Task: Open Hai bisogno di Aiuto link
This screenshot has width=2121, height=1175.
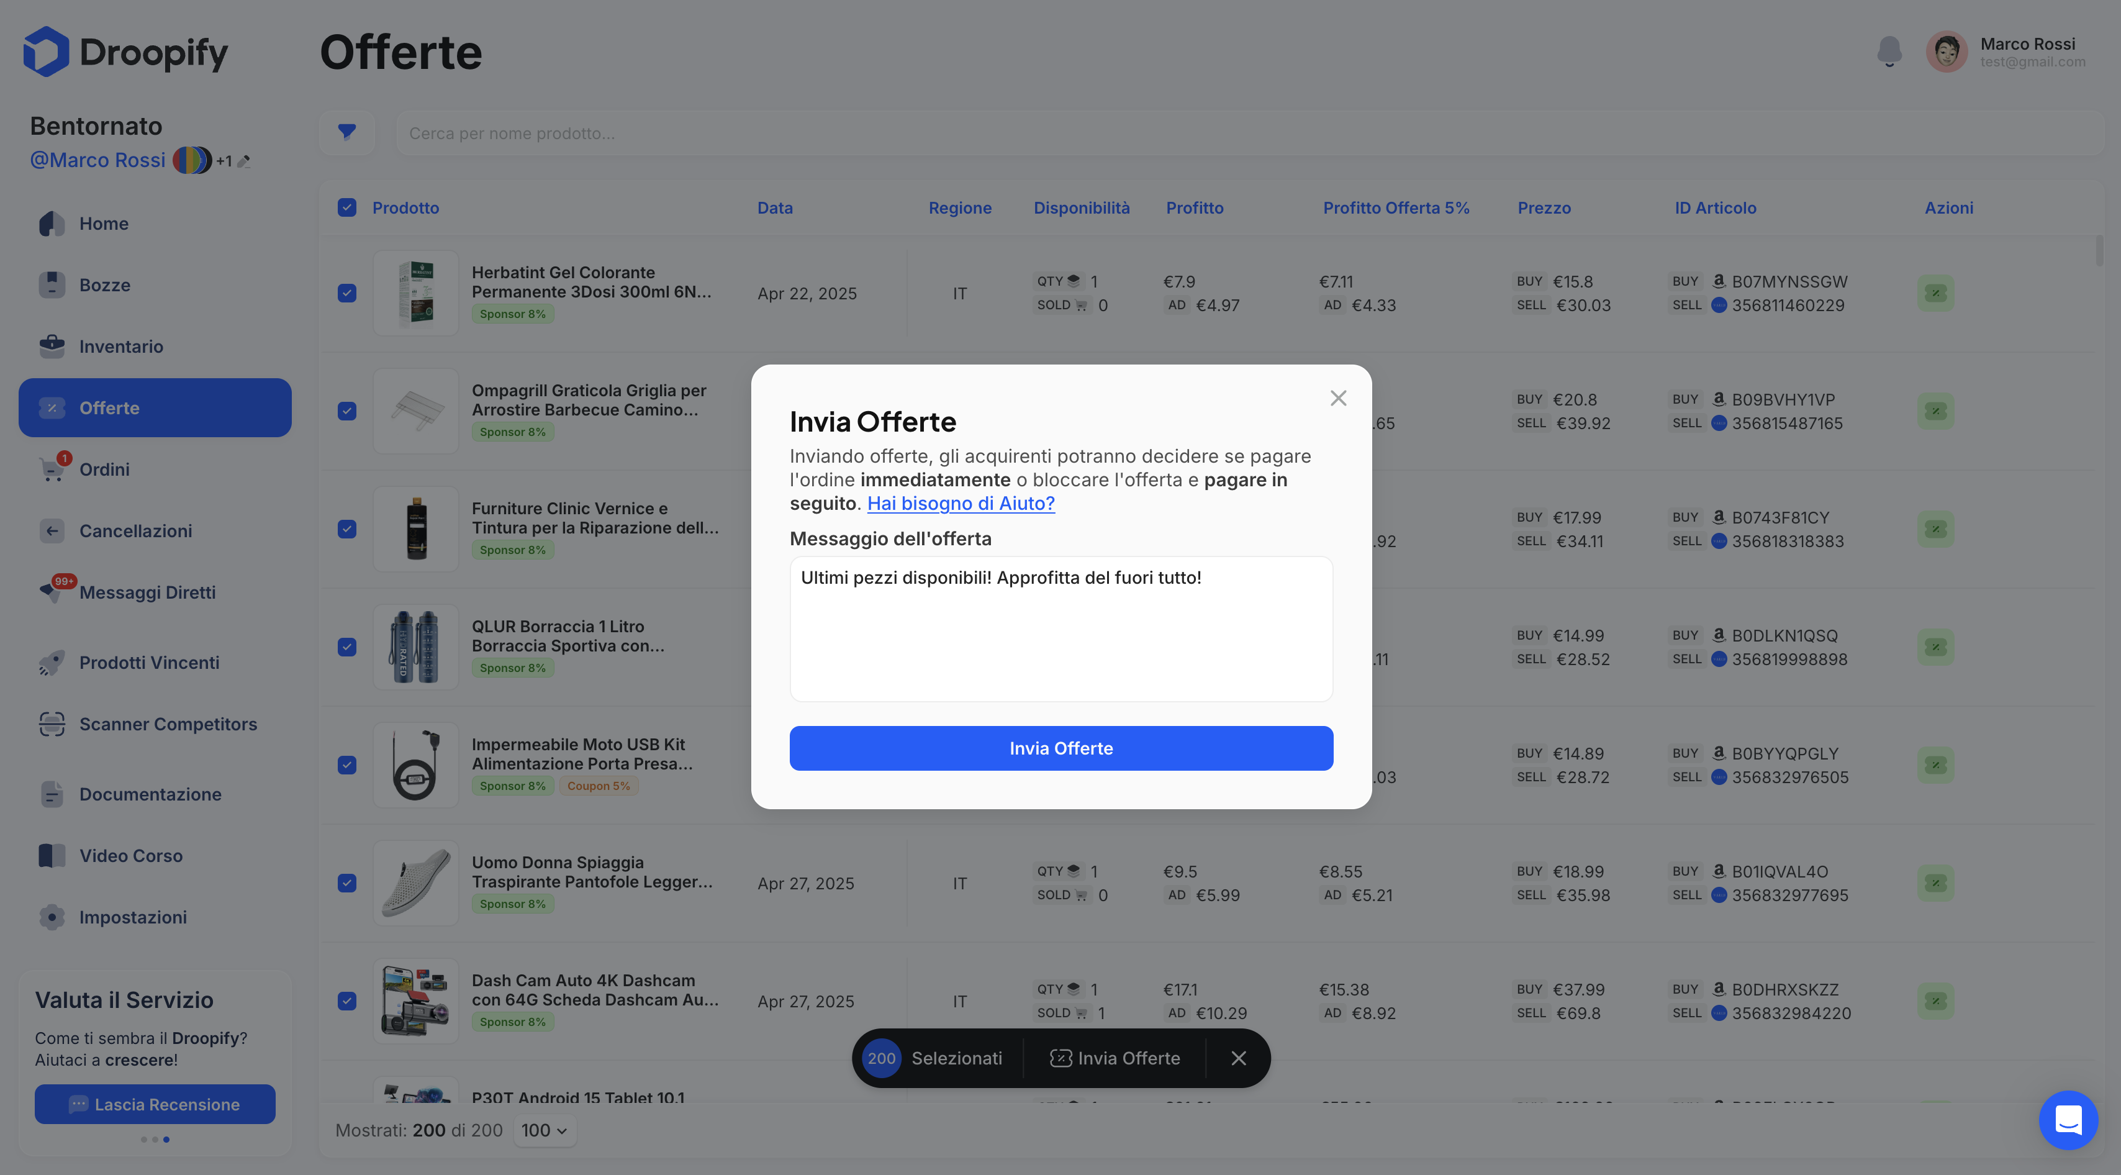Action: (960, 503)
